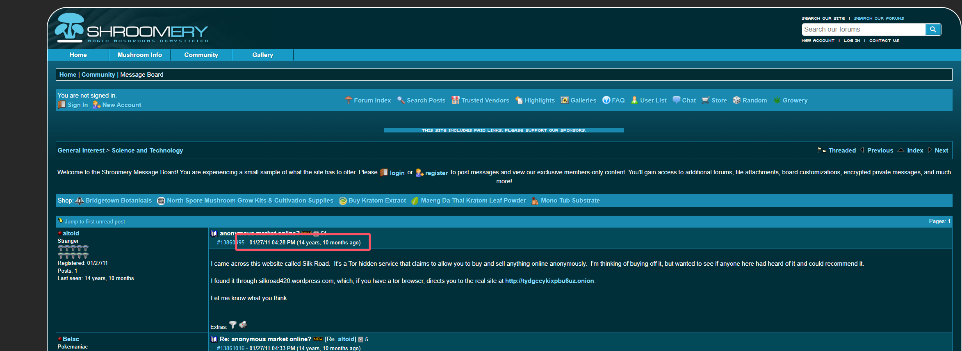Click the tydgccykixpbu6uz.onion link
This screenshot has height=351, width=962.
point(549,281)
